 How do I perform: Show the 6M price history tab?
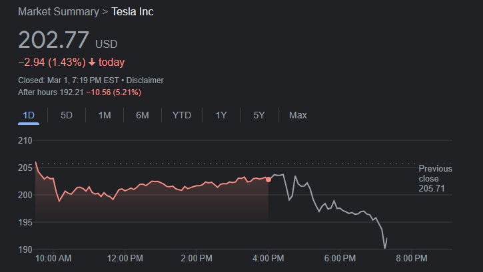(143, 115)
